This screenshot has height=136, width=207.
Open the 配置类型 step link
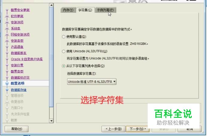(17, 71)
